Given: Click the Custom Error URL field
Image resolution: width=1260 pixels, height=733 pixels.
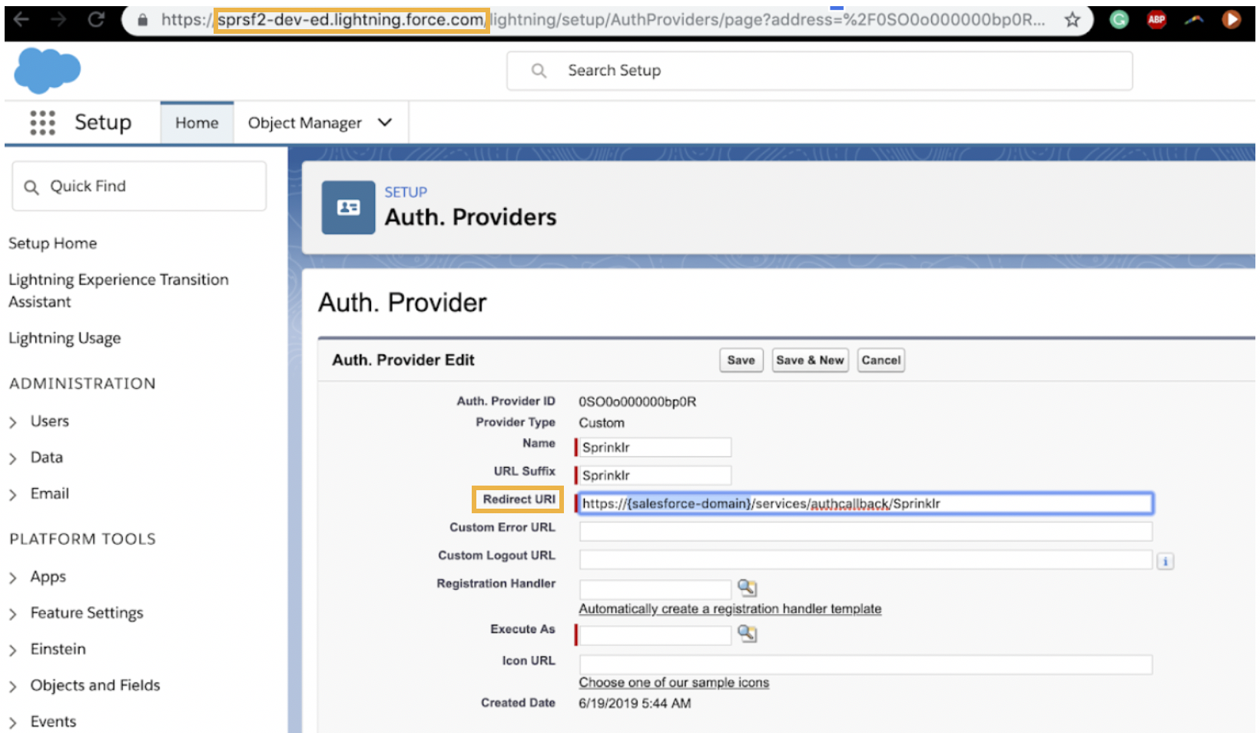Looking at the screenshot, I should [866, 531].
